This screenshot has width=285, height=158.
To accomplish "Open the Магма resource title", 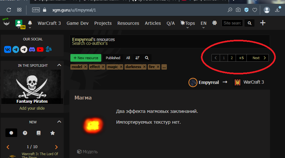I will click(x=83, y=98).
